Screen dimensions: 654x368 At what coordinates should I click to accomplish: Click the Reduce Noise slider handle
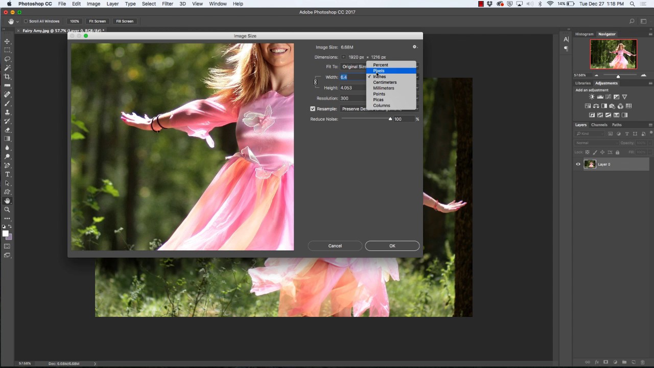390,119
